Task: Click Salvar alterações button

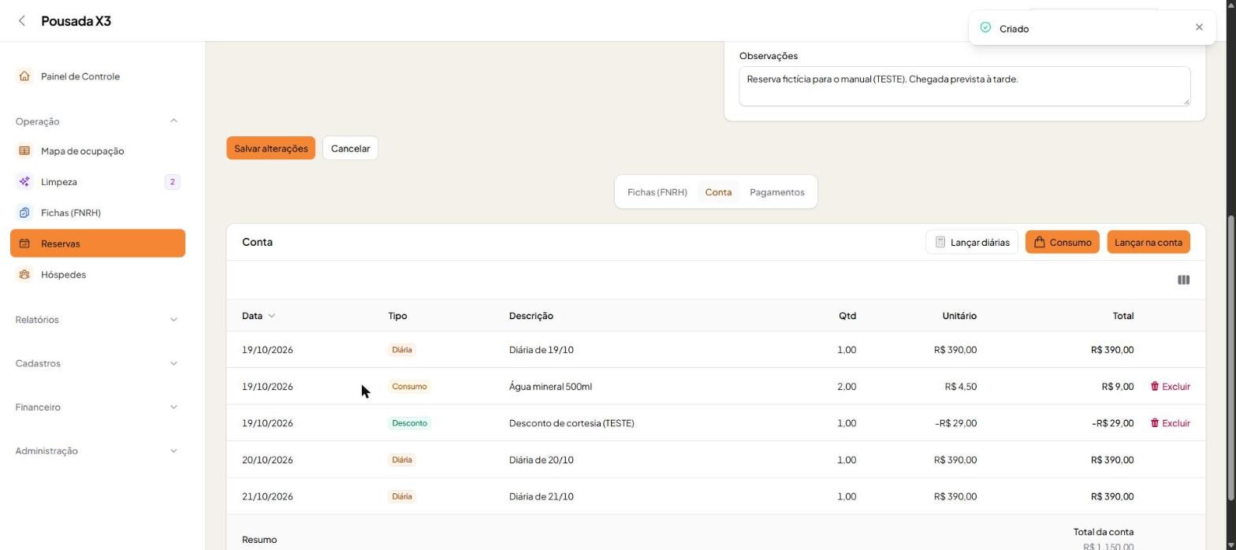Action: 271,148
